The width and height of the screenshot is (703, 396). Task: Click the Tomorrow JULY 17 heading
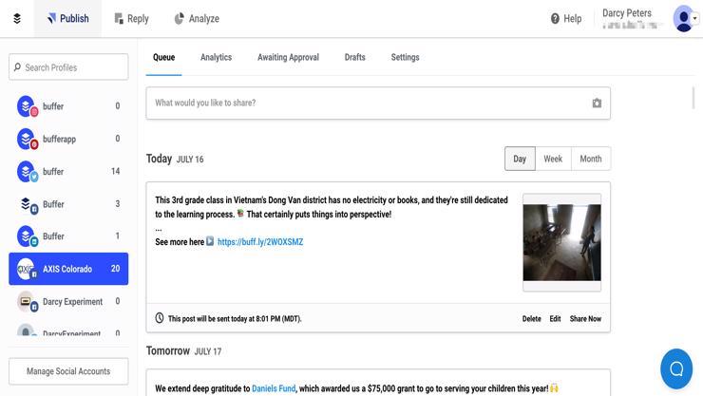183,350
